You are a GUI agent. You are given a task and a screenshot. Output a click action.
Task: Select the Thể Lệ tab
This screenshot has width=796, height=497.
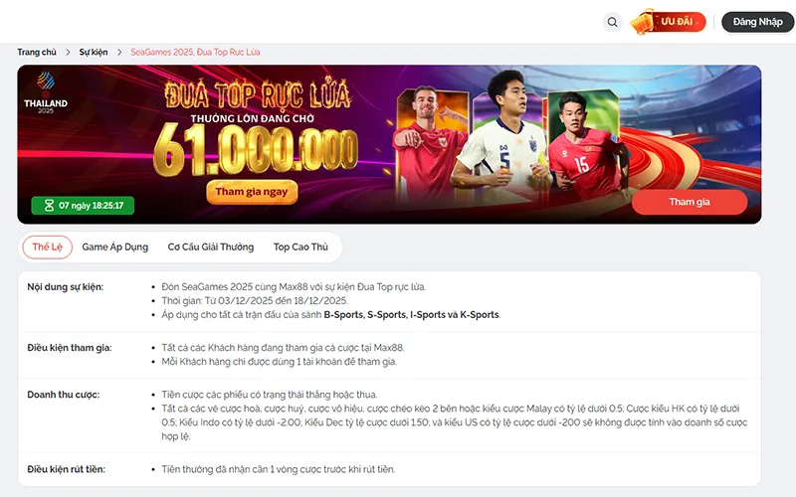pyautogui.click(x=47, y=247)
